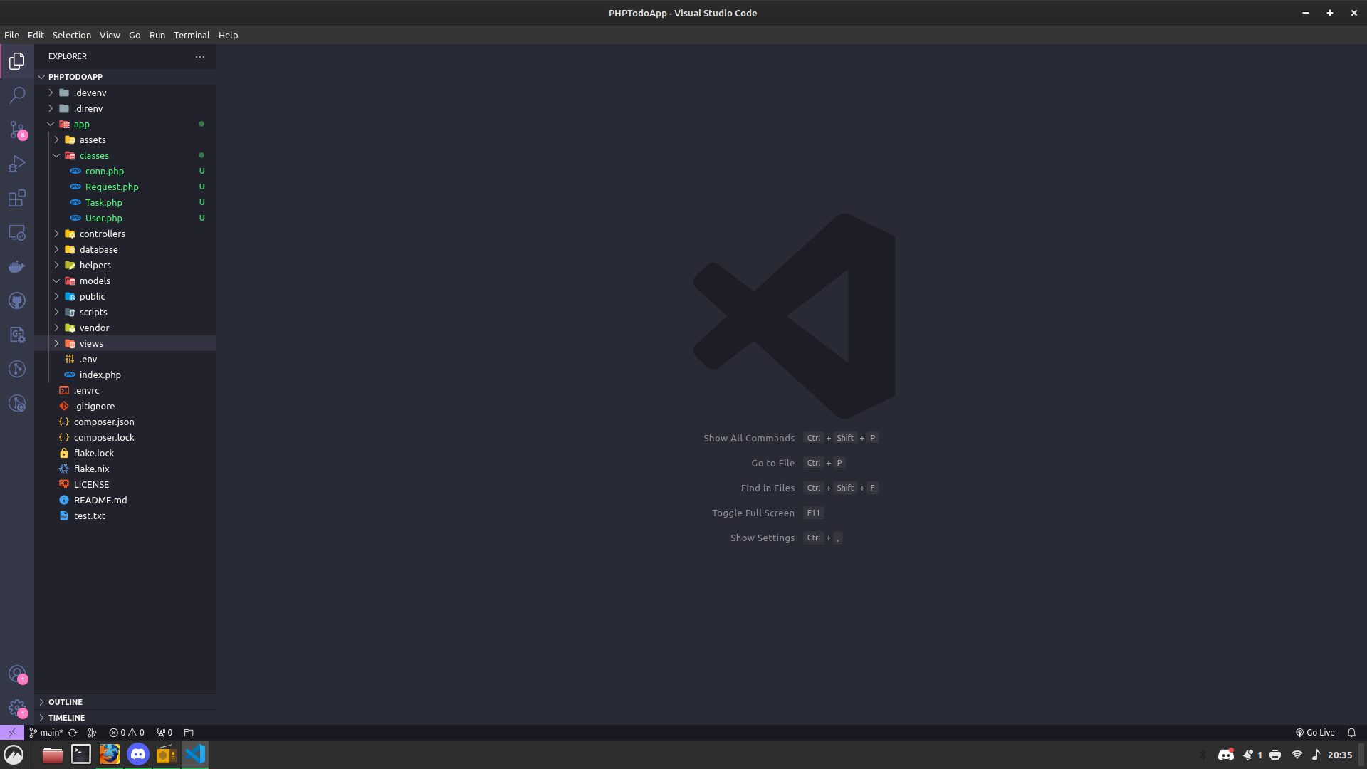Expand the OUTLINE section

(x=125, y=702)
